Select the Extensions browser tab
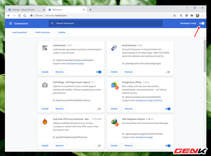 click(67, 10)
